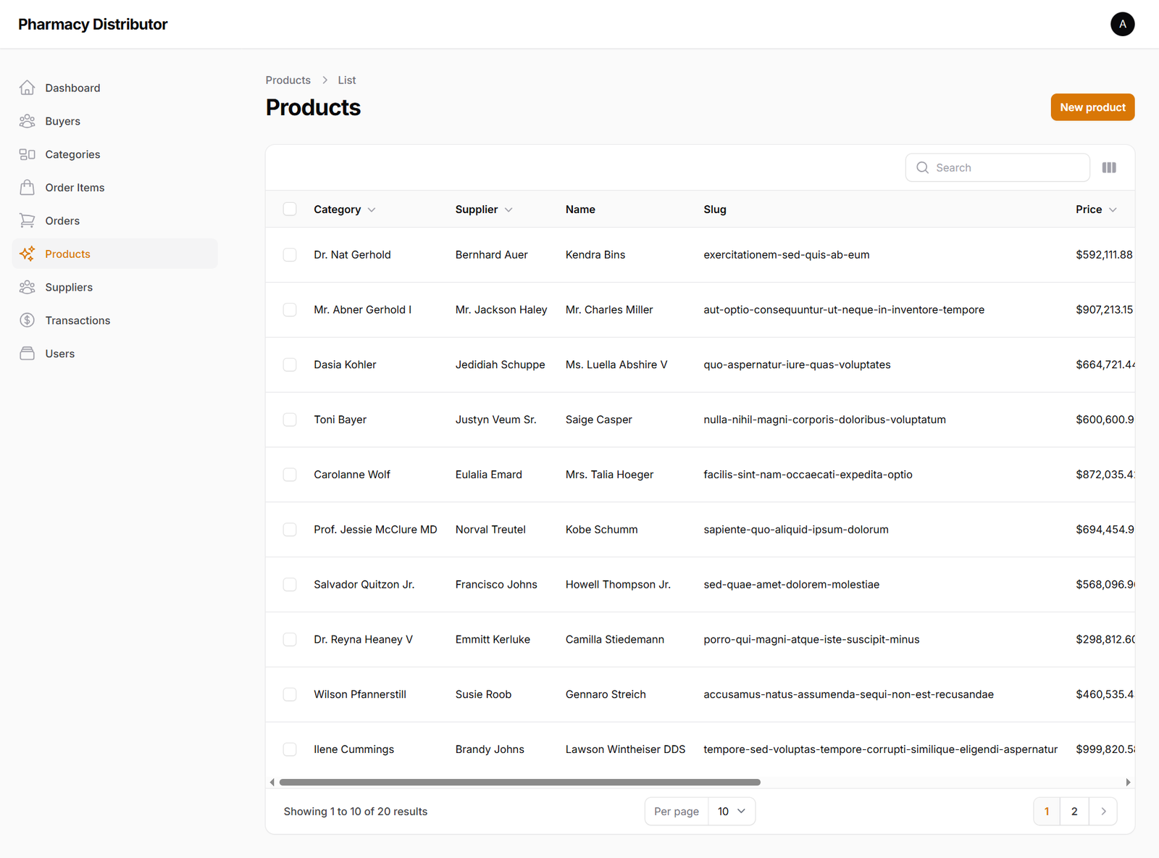Screen dimensions: 1159x858
Task: Check the row for Camilla Stiedemann
Action: coord(290,639)
